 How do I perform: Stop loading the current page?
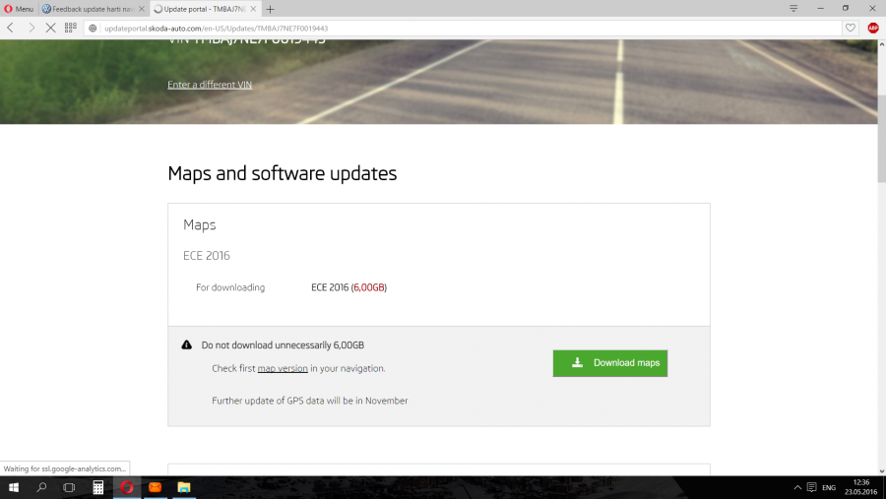[50, 28]
